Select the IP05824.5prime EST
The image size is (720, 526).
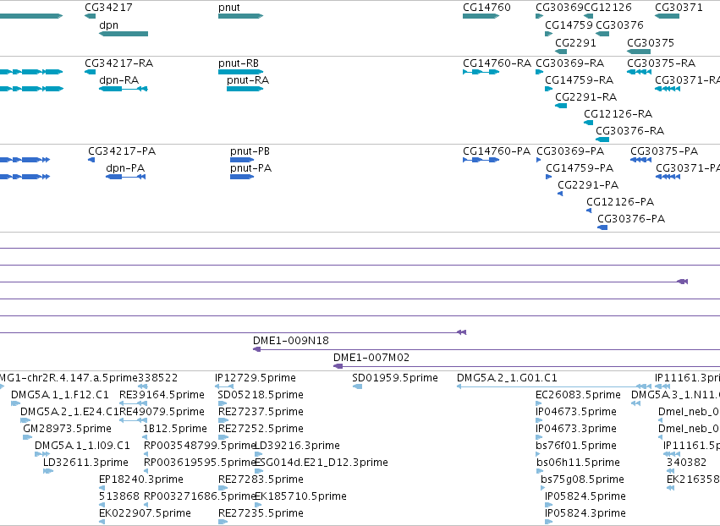[x=548, y=505]
